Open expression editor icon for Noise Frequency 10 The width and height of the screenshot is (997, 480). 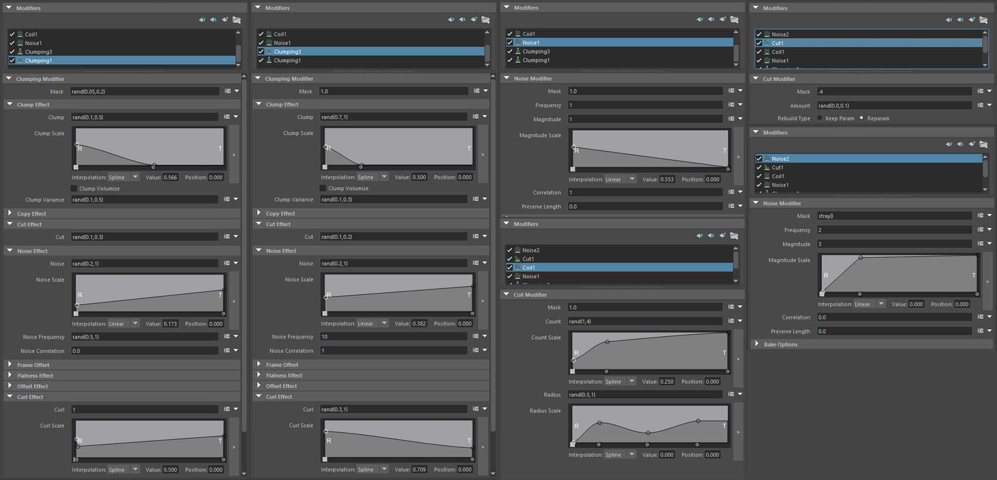click(476, 336)
